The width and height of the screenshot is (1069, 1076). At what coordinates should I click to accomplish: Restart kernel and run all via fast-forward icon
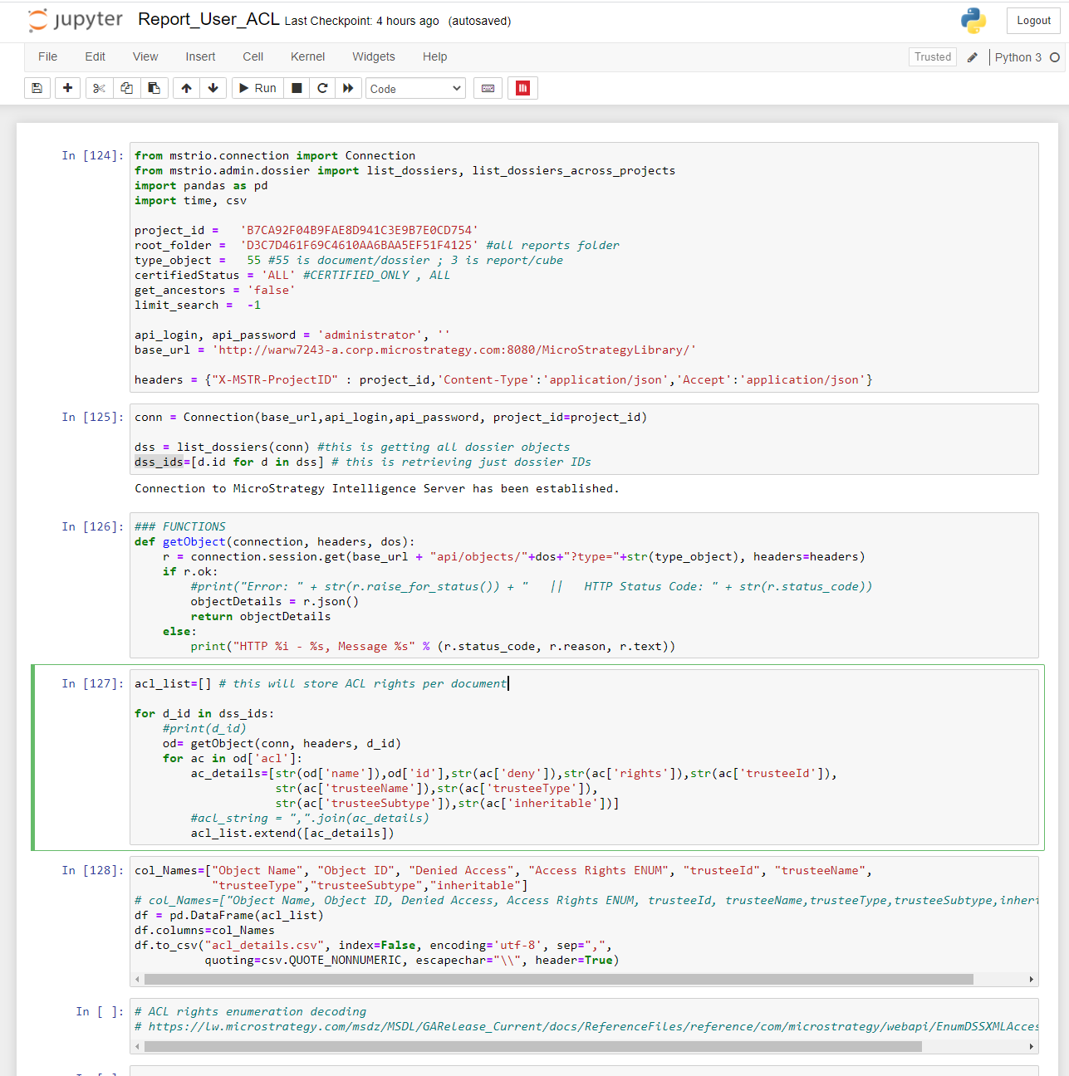tap(348, 87)
